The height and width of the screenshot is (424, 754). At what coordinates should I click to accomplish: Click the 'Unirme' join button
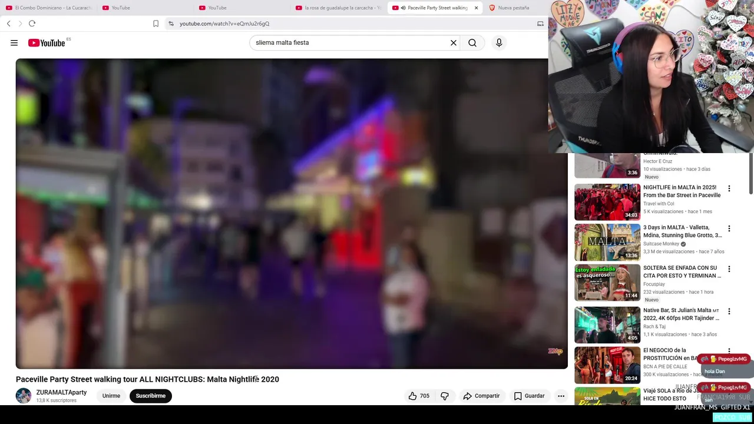pos(111,396)
